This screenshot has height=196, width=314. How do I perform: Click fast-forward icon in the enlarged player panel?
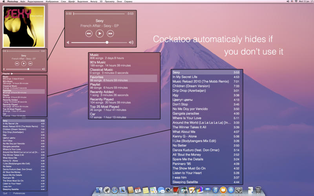click(x=110, y=34)
